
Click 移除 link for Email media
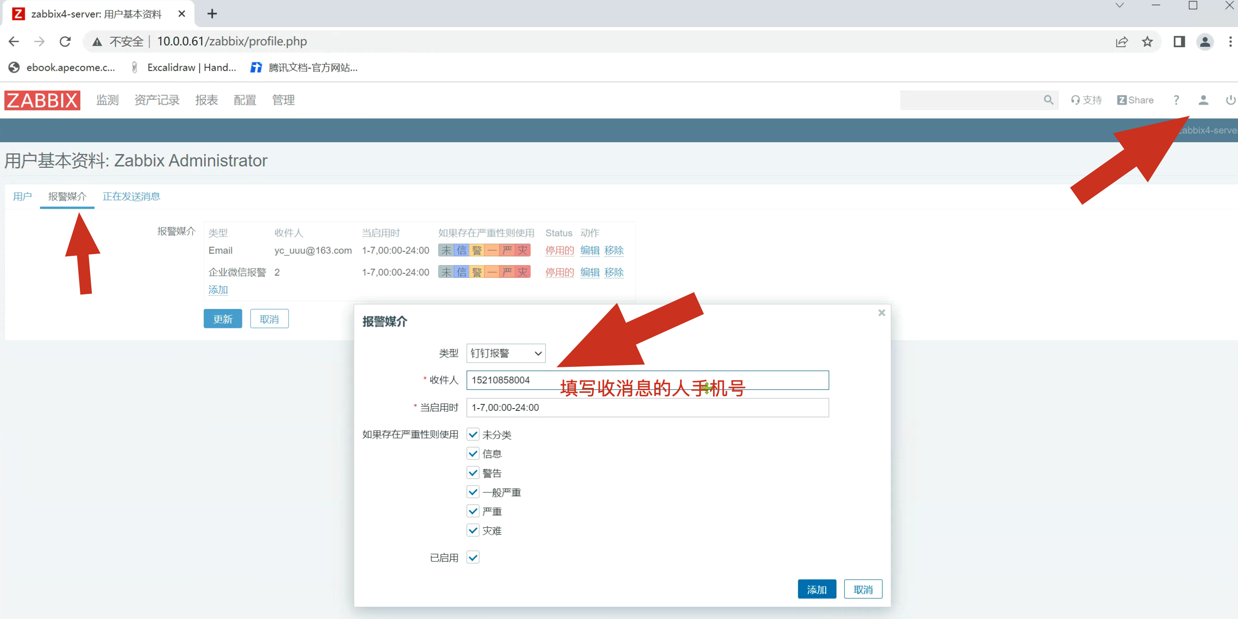(613, 250)
